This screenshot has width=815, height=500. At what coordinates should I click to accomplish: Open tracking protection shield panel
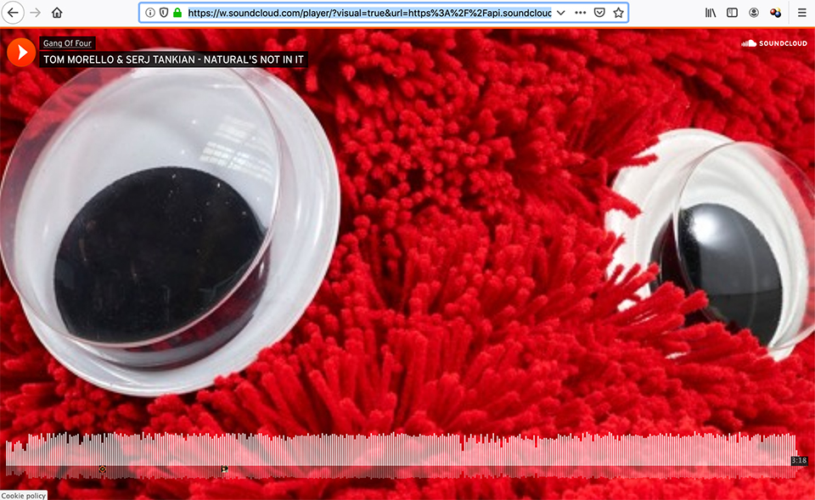tap(164, 13)
